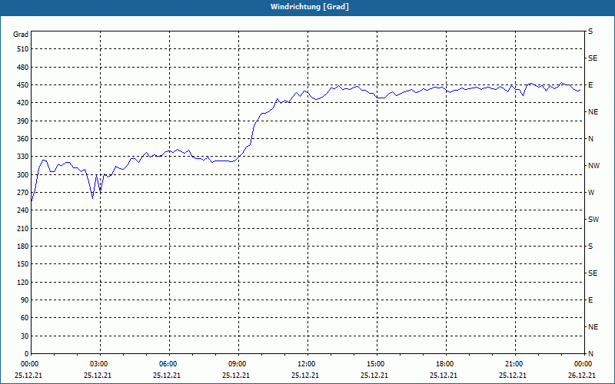This screenshot has height=384, width=615.
Task: Select the SW compass direction label
Action: pyautogui.click(x=593, y=220)
